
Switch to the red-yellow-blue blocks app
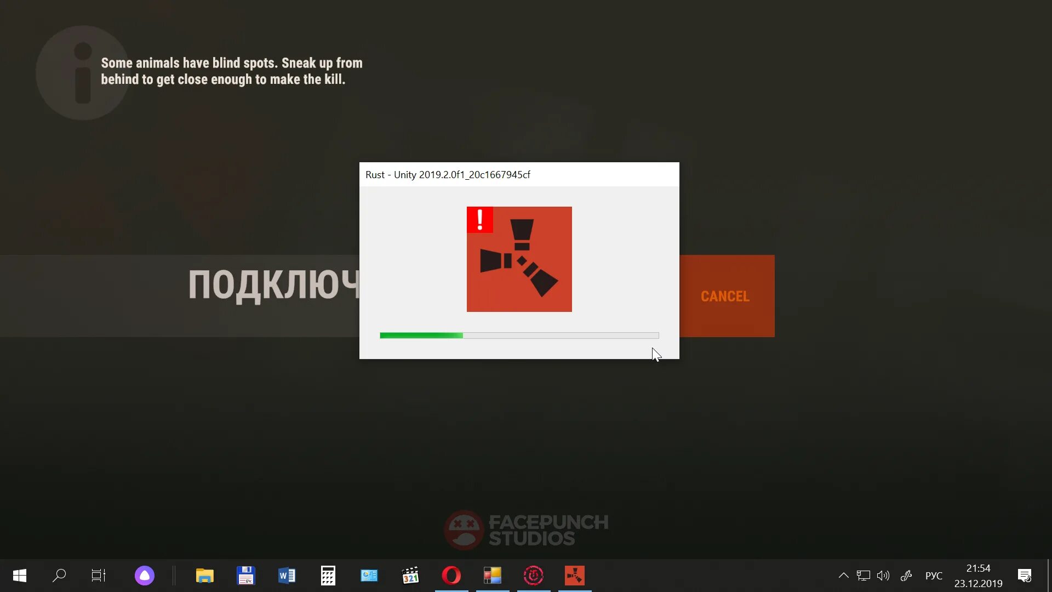492,576
